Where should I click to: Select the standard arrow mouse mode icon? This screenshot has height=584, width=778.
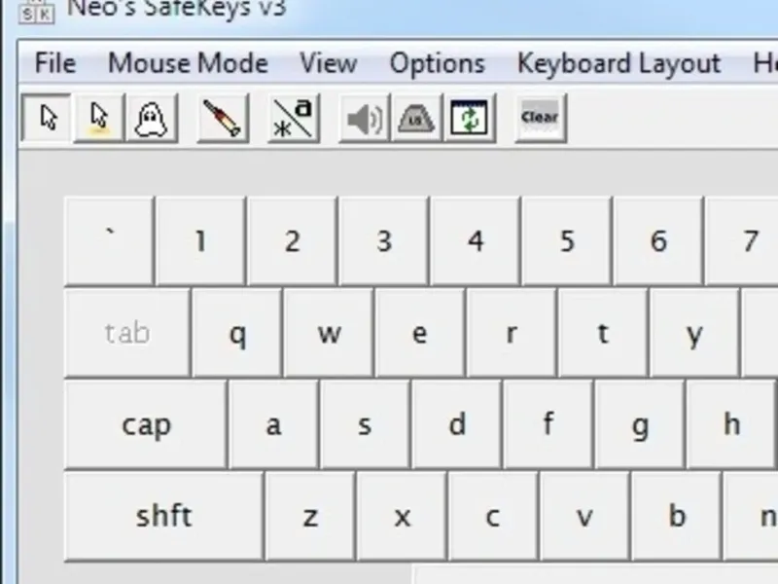[47, 119]
